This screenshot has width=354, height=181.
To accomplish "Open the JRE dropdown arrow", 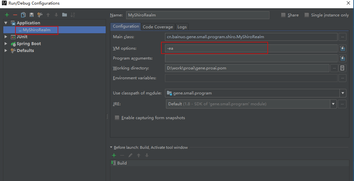I will pyautogui.click(x=333, y=104).
